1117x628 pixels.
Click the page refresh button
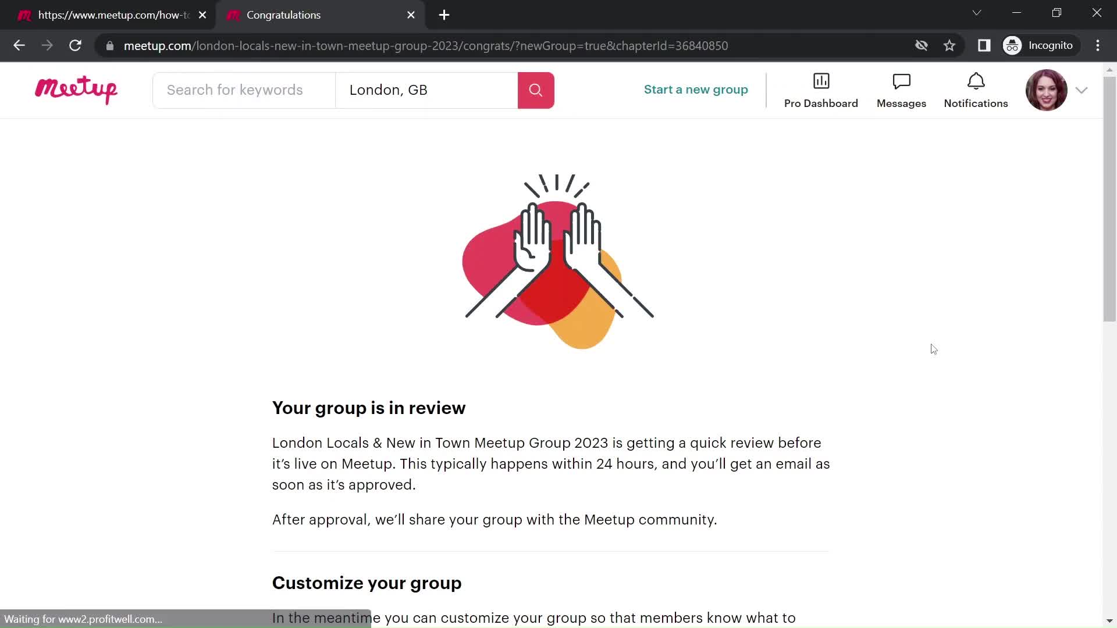(75, 45)
